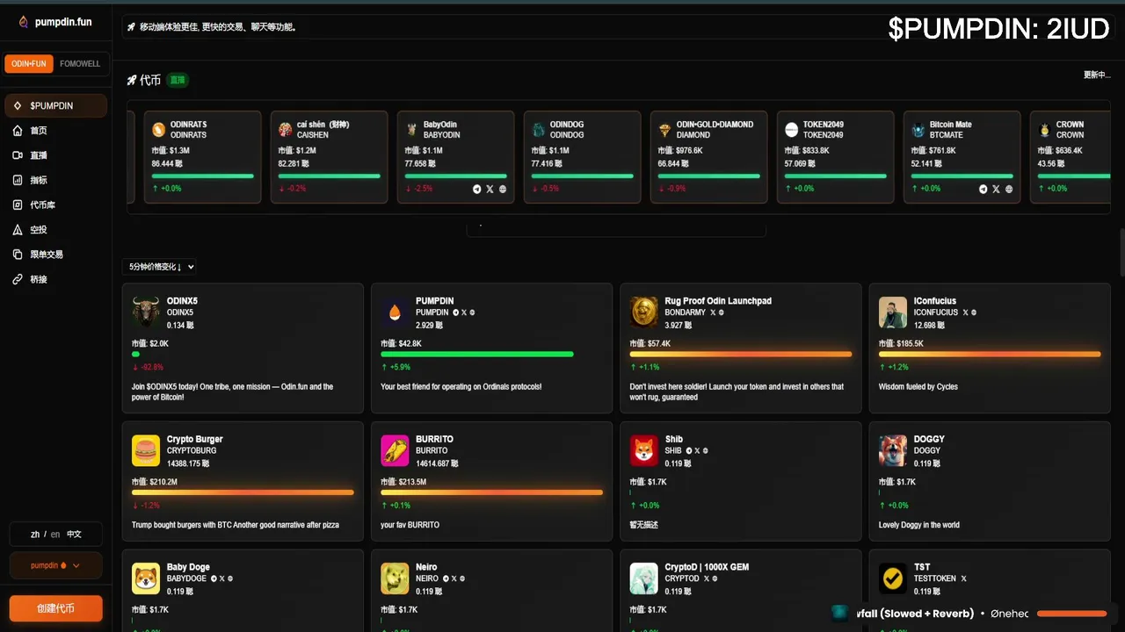The width and height of the screenshot is (1125, 632).
Task: Click the DOGGY card title
Action: pos(929,439)
